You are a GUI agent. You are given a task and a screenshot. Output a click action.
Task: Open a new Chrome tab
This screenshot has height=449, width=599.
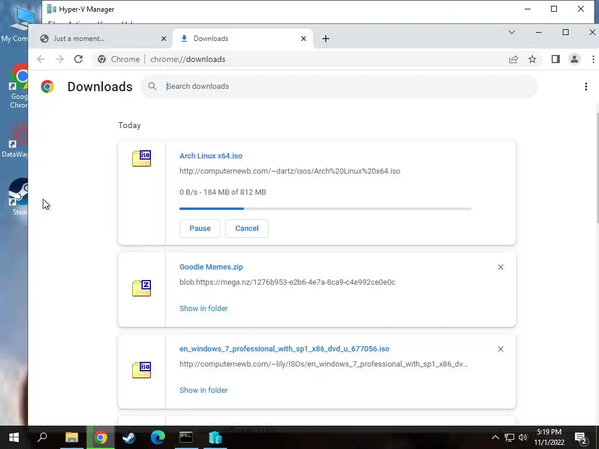(x=325, y=39)
